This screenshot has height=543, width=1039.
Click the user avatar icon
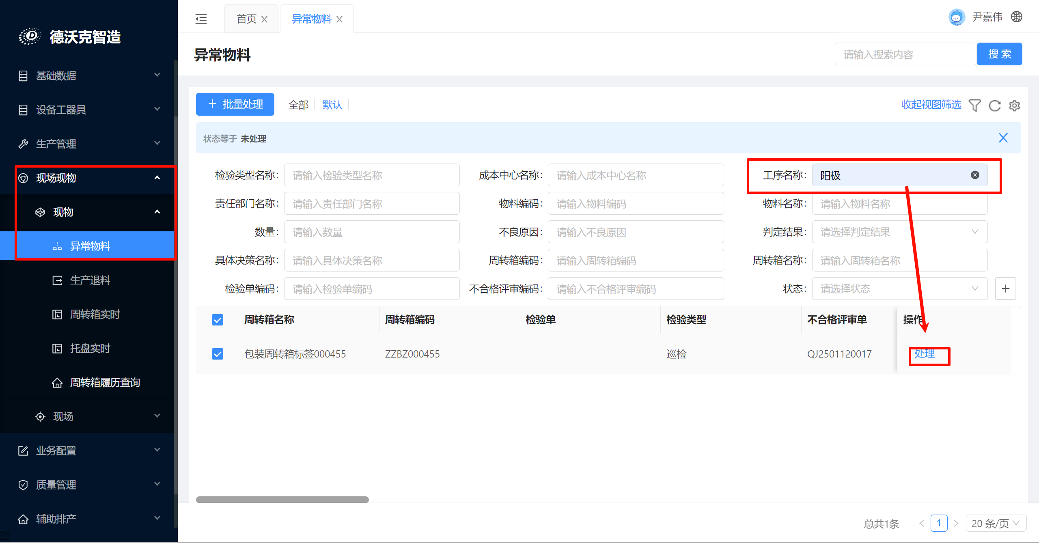(957, 17)
